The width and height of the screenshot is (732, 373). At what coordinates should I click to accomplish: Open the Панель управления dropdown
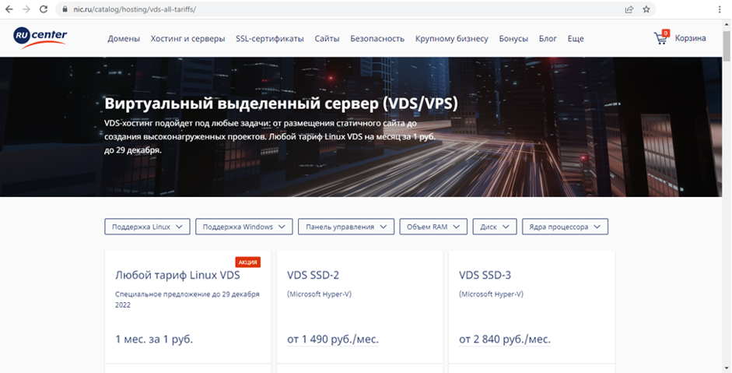coord(346,227)
